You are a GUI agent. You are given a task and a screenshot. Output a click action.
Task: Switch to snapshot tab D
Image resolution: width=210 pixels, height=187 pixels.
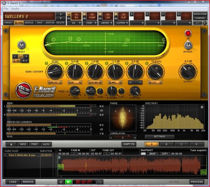click(196, 144)
